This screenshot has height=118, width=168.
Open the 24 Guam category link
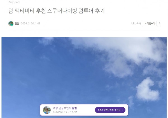pyautogui.click(x=14, y=2)
